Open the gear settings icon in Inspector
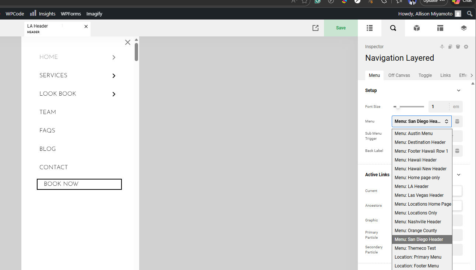The image size is (476, 270). pos(466,47)
